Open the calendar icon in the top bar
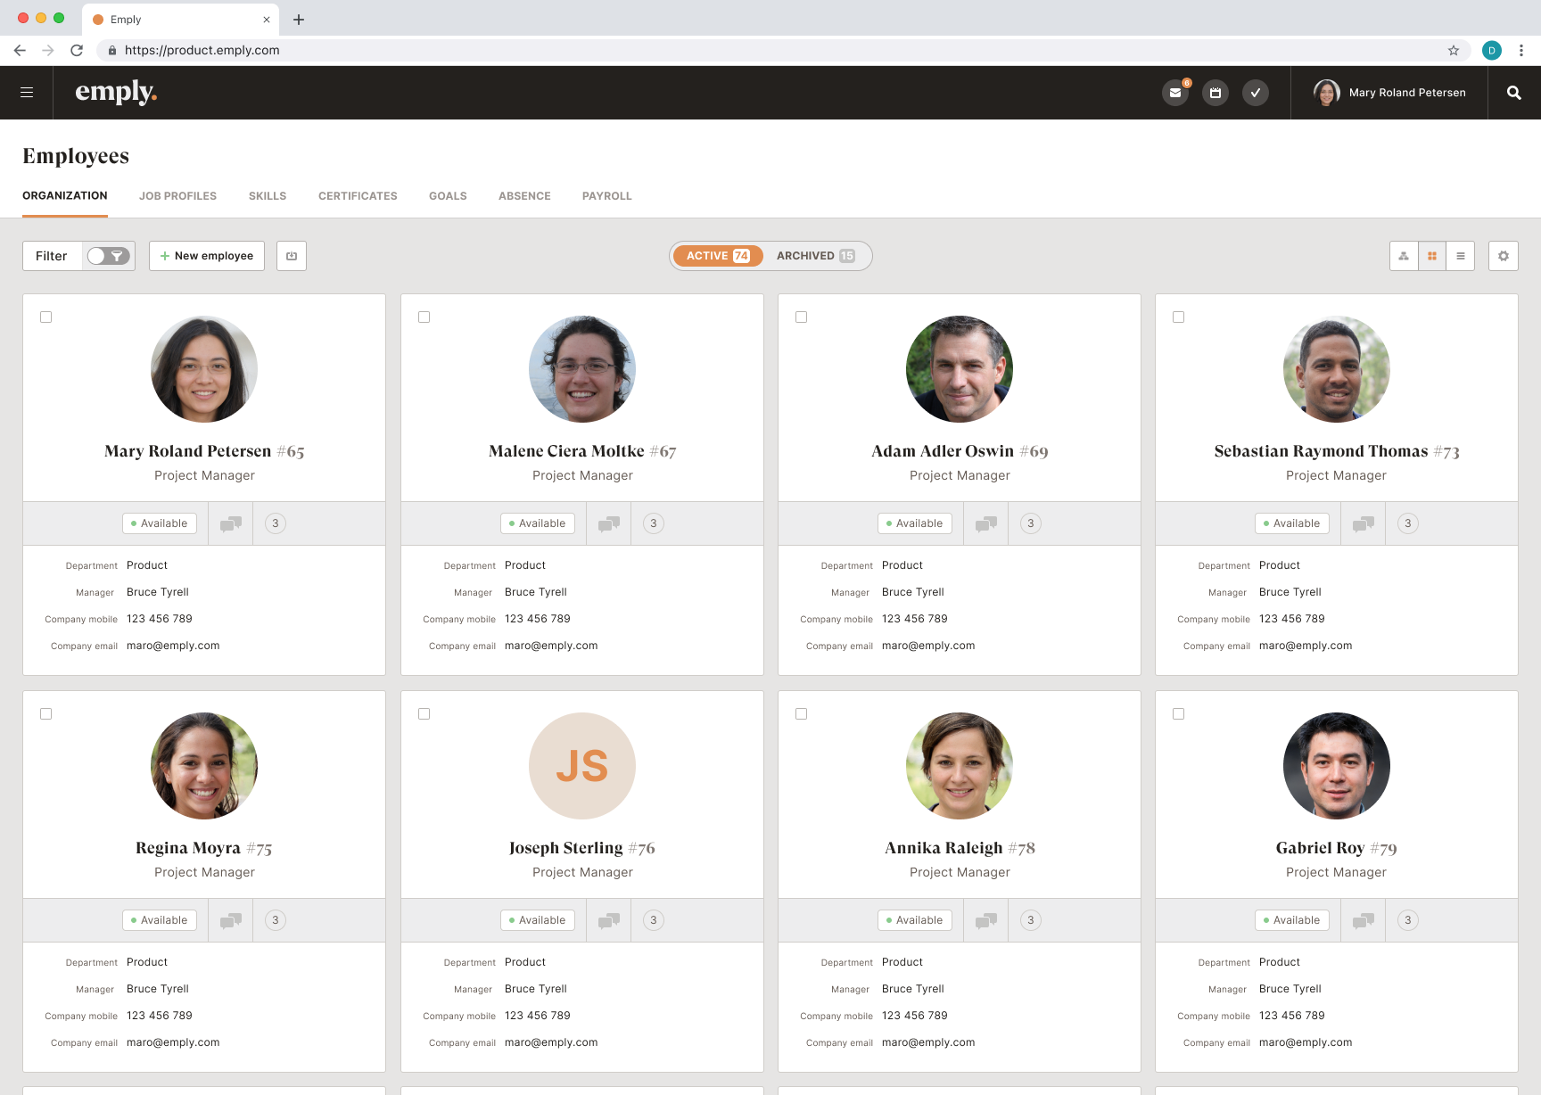Image resolution: width=1541 pixels, height=1095 pixels. (x=1215, y=92)
